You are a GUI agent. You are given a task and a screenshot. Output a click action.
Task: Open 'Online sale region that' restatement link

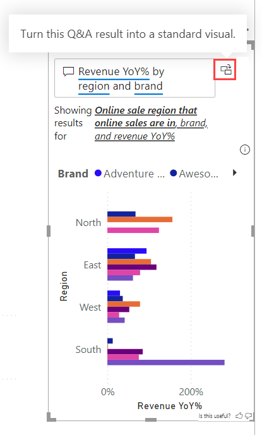tap(146, 110)
